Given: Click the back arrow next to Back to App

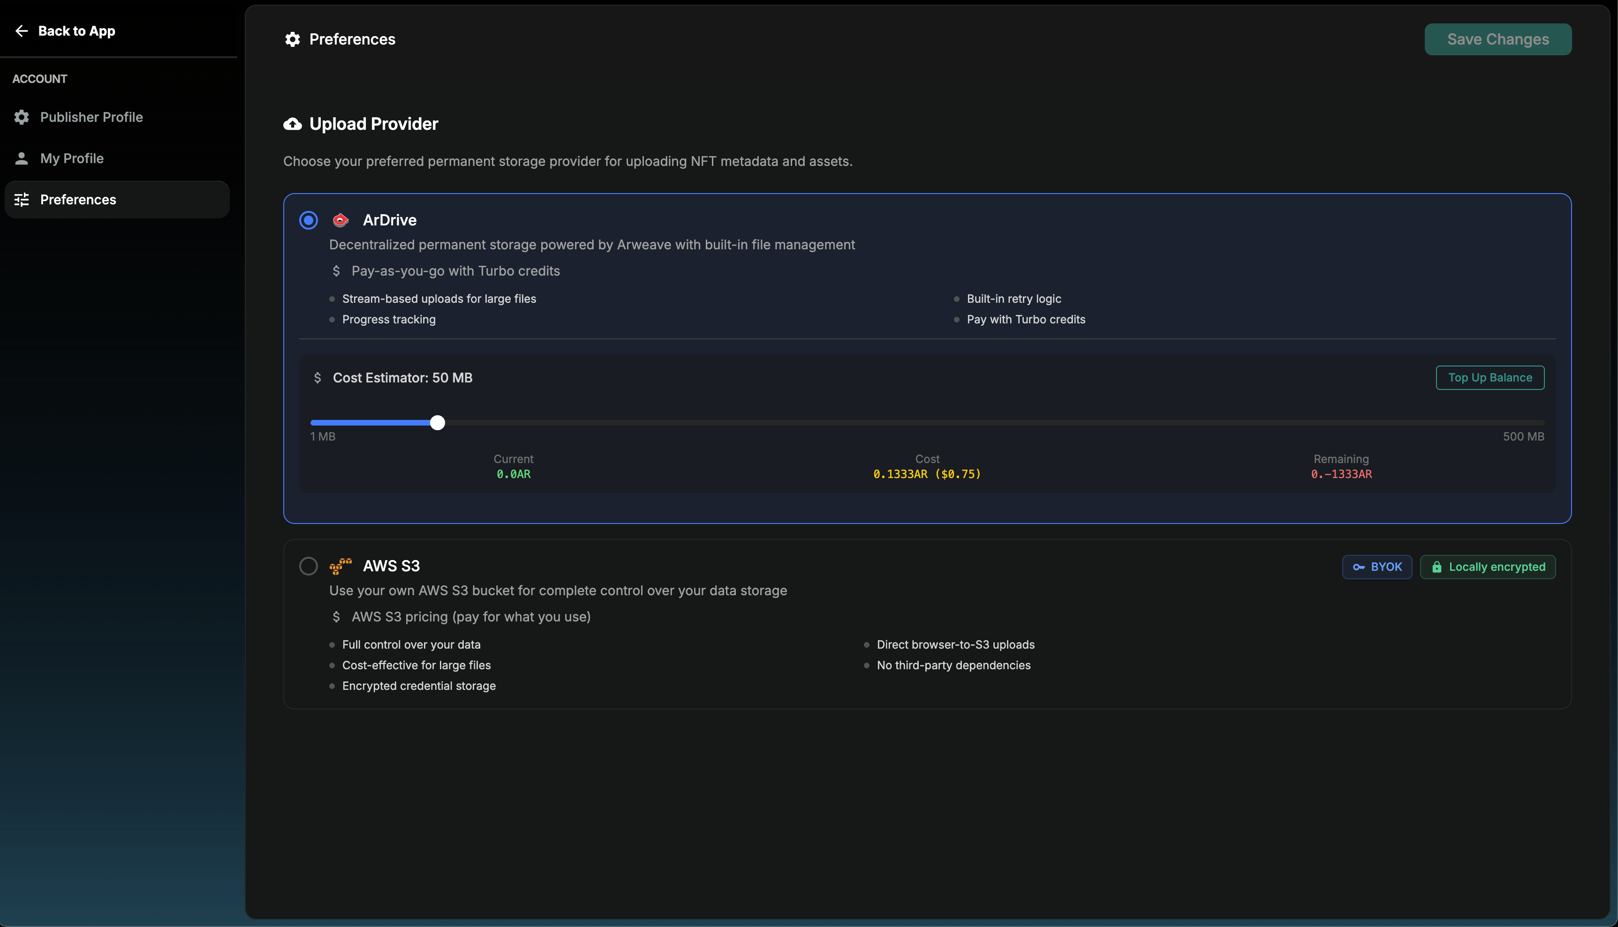Looking at the screenshot, I should click(x=22, y=30).
